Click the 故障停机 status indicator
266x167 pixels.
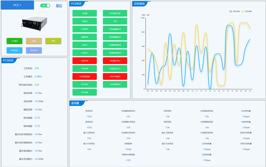point(85,37)
